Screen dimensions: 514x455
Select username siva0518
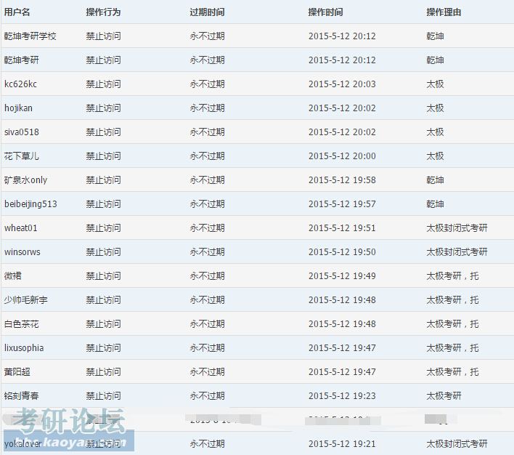coord(22,132)
